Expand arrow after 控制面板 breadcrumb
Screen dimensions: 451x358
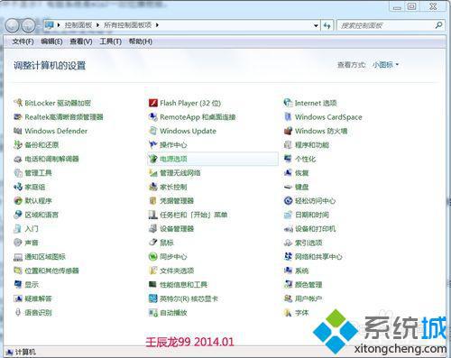(97, 25)
